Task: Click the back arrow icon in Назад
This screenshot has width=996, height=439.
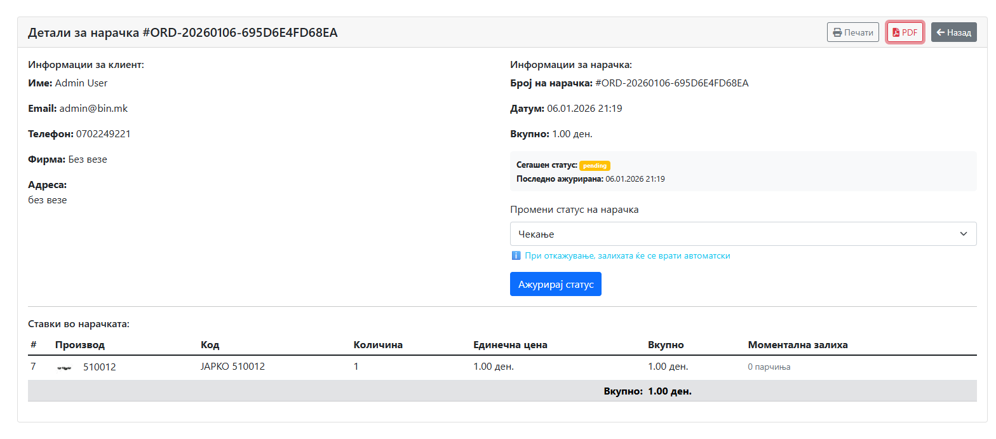Action: (941, 32)
